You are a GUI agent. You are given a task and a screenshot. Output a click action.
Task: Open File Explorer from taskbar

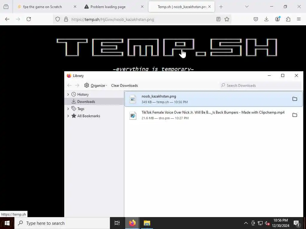tap(147, 223)
